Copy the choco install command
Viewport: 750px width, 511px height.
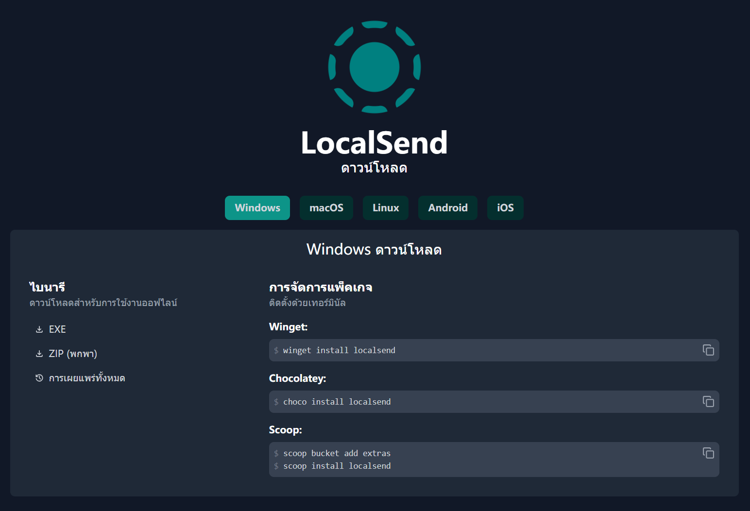point(708,402)
